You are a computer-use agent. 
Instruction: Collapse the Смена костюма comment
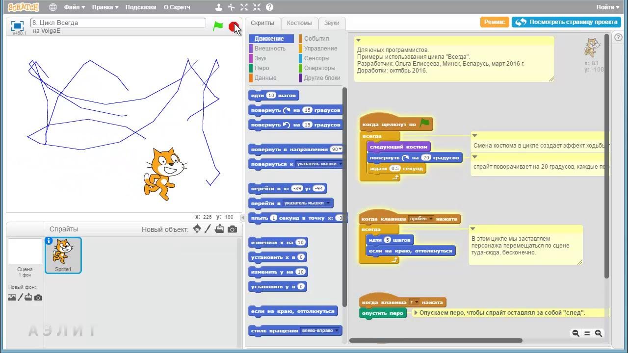click(474, 135)
